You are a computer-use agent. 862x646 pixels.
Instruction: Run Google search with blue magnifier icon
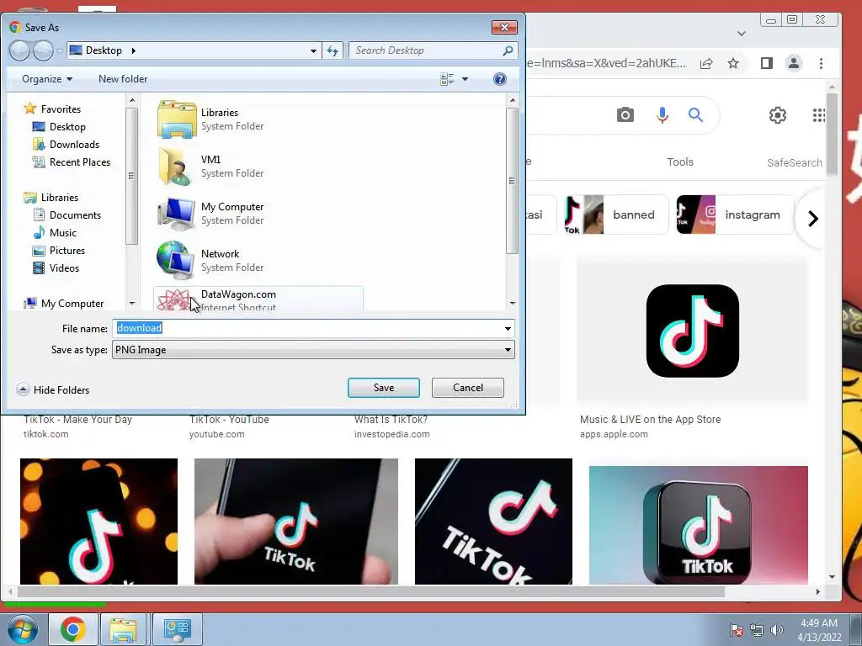point(695,114)
